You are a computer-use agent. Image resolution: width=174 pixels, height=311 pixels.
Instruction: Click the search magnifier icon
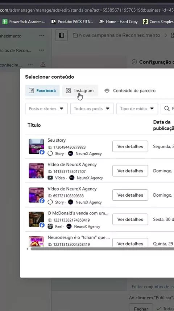click(x=167, y=109)
